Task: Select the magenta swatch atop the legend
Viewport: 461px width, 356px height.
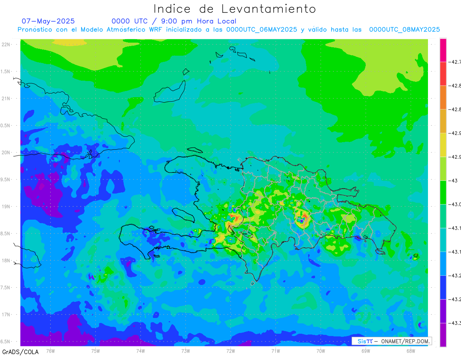Action: pyautogui.click(x=443, y=50)
